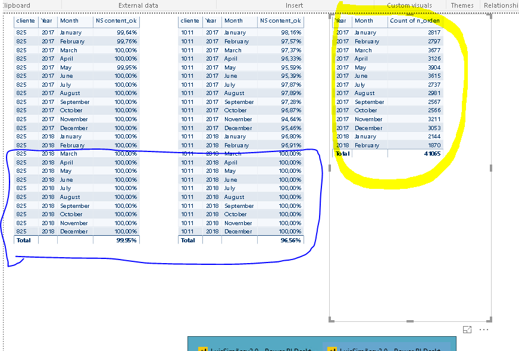Screen dimensions: 519x351
Task: Select the 97,37% cell in 1011 table
Action: pyautogui.click(x=291, y=50)
